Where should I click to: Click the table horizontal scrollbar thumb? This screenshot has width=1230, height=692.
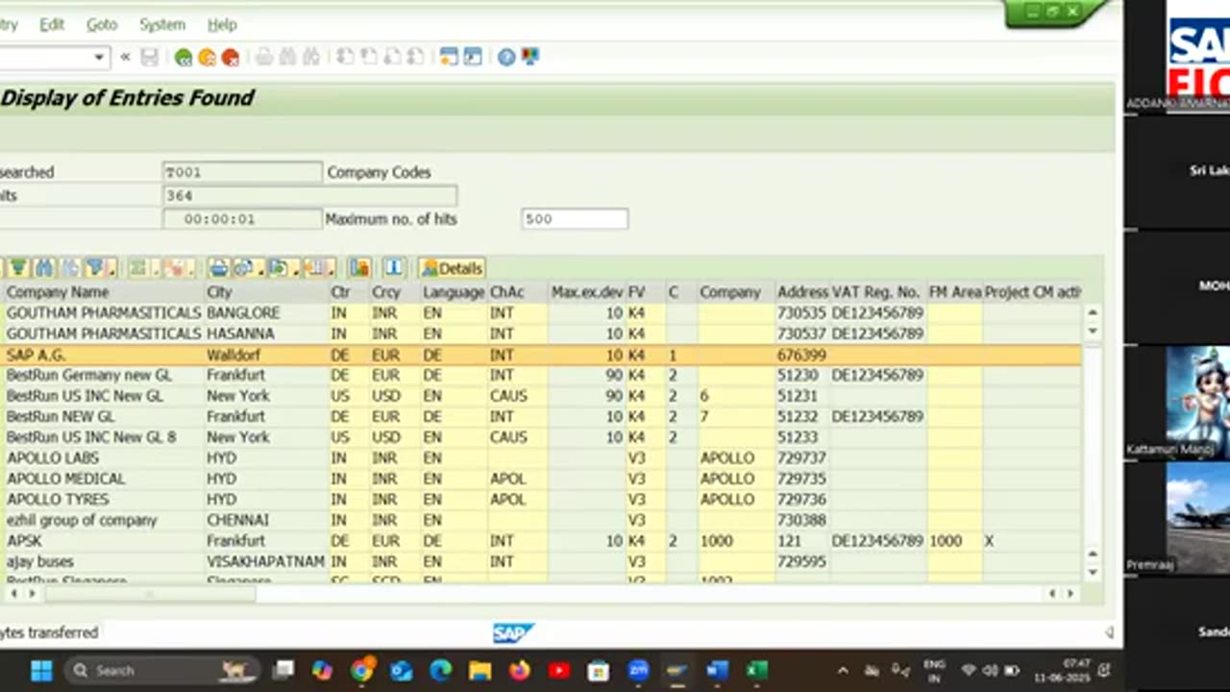pos(150,594)
